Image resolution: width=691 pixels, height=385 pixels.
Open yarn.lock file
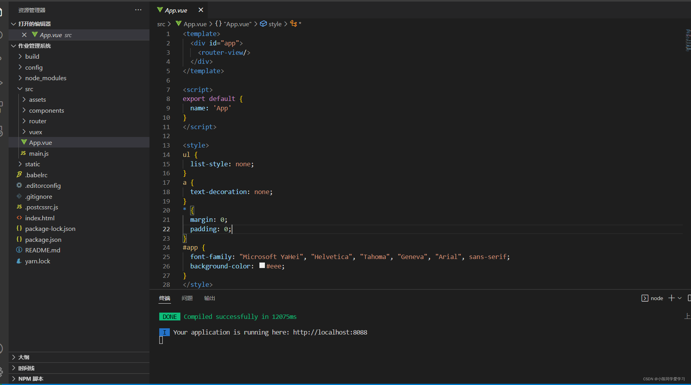[79, 261]
